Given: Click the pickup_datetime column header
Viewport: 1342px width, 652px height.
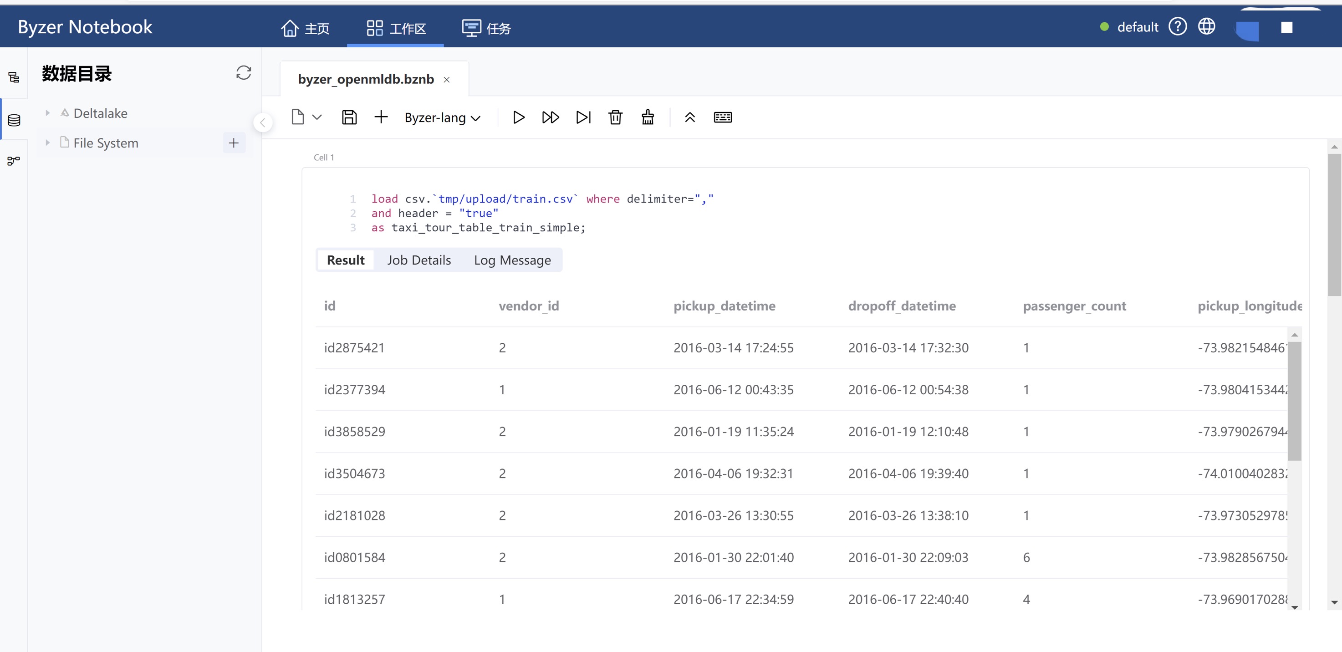Looking at the screenshot, I should [724, 306].
